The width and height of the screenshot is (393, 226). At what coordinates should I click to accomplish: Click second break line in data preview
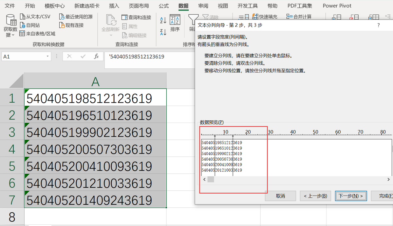coord(233,155)
